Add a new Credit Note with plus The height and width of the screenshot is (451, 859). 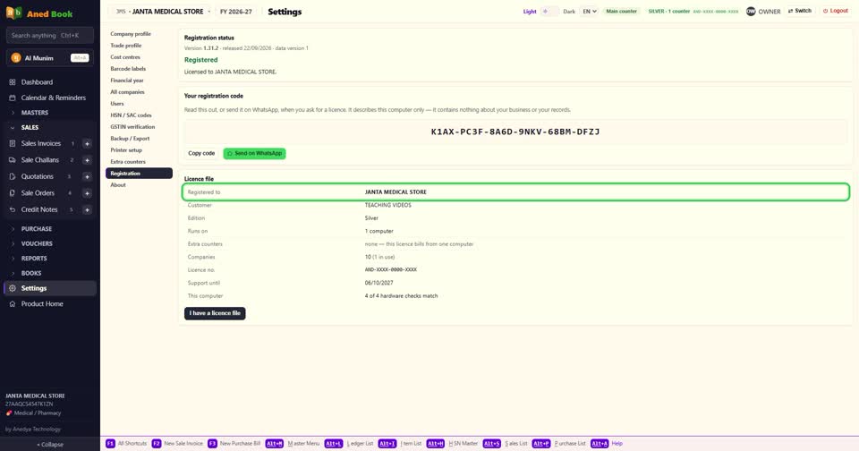tap(87, 209)
